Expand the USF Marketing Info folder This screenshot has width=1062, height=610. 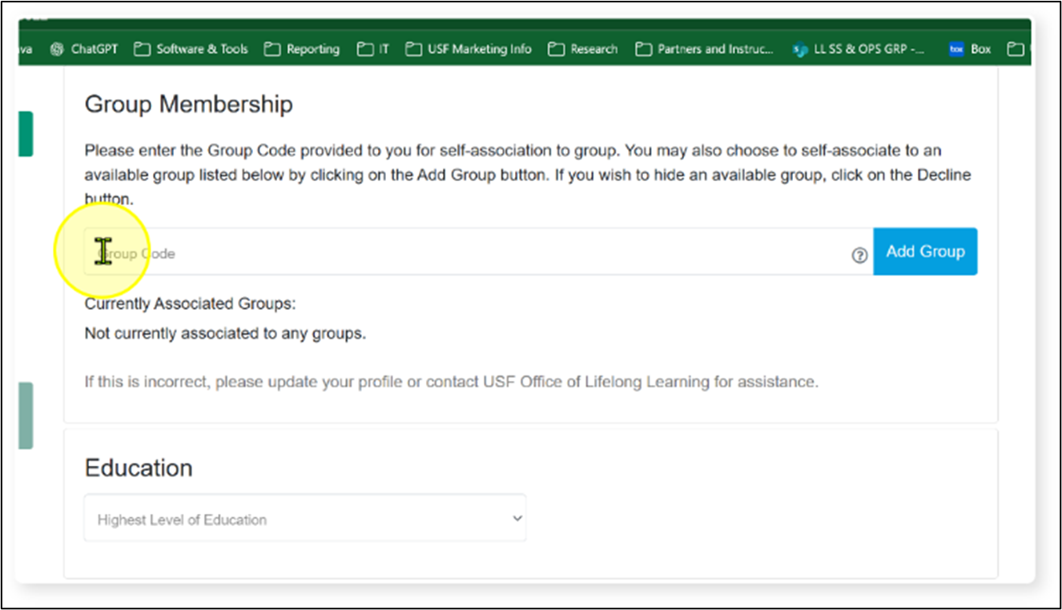(413, 49)
